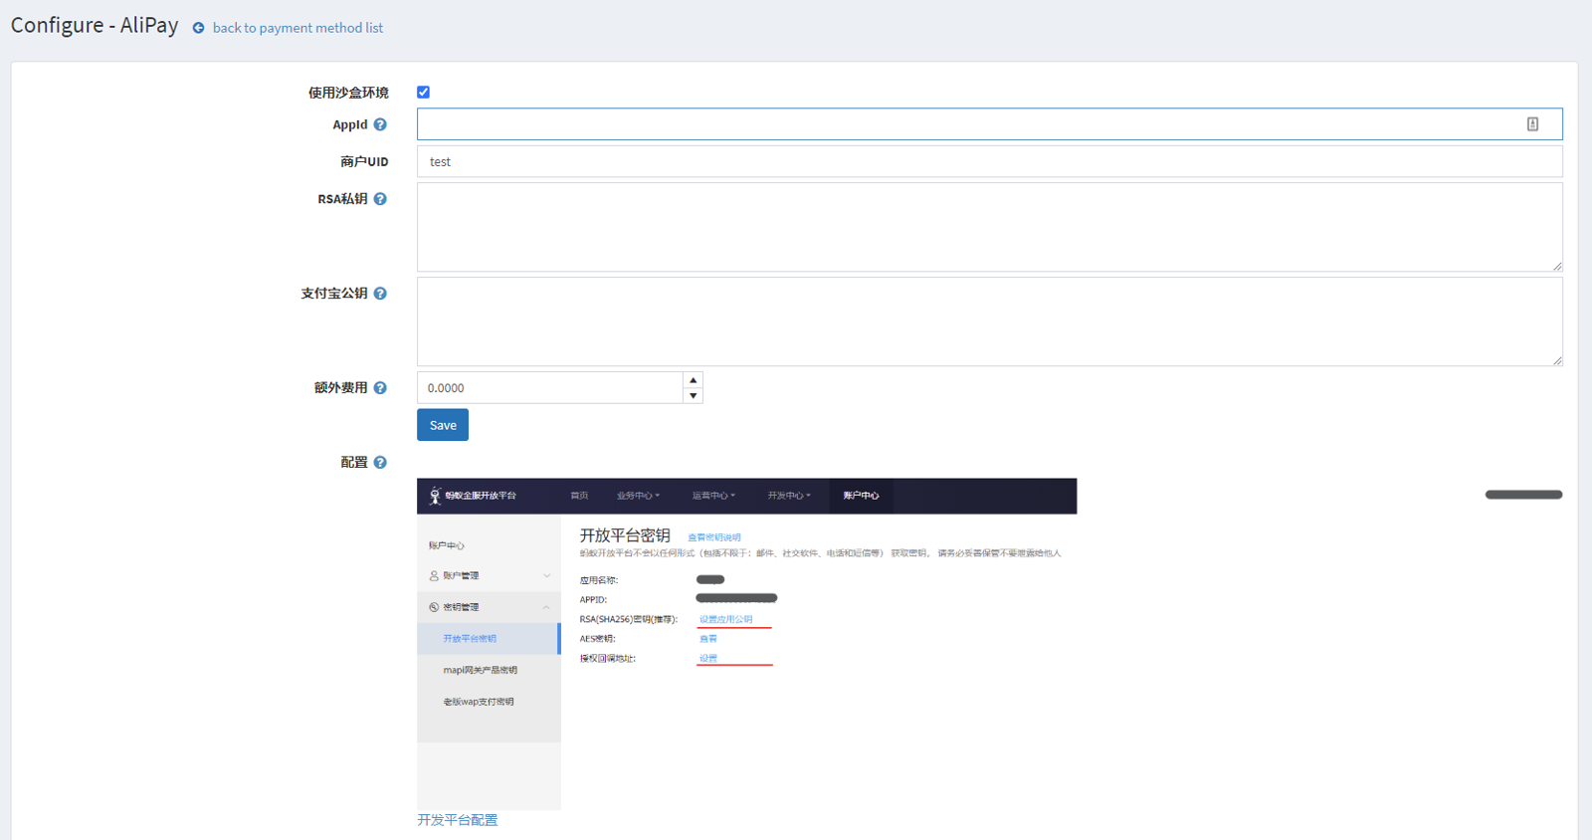The height and width of the screenshot is (840, 1592).
Task: Click inside the 支付宝公钥 textarea
Action: pos(989,321)
